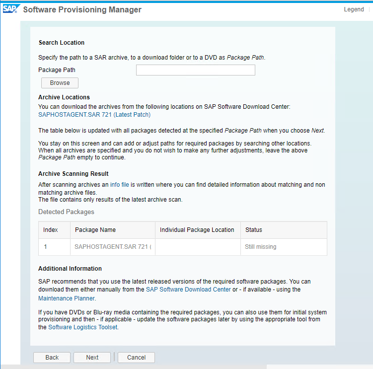Click Next to continue
Screen dimensions: 373x369
click(x=92, y=358)
